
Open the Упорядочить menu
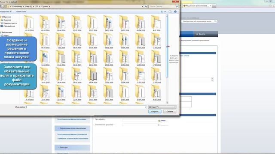click(6, 12)
